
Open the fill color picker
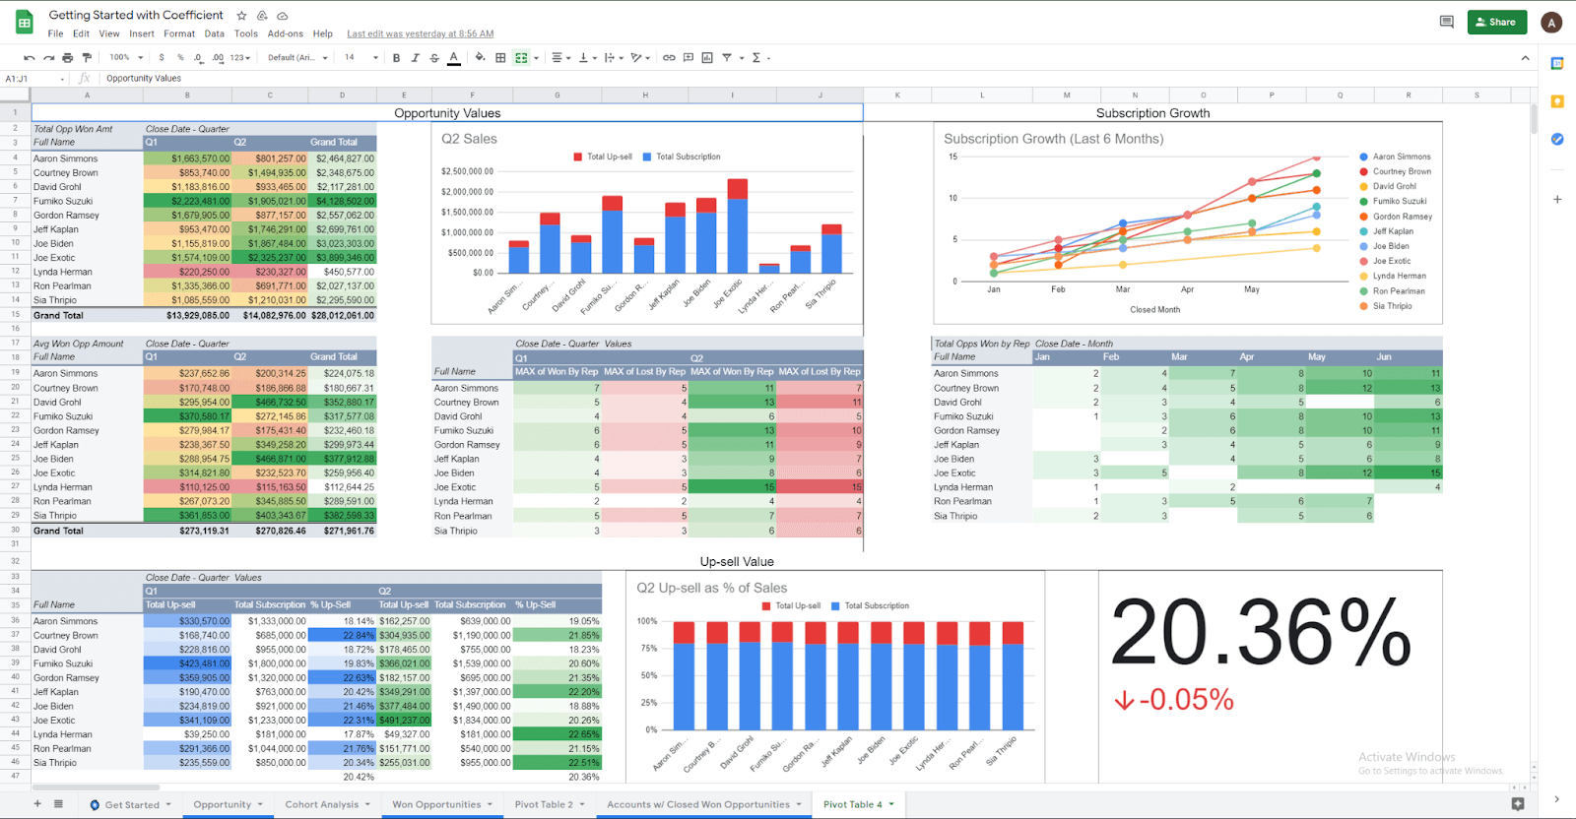(480, 58)
